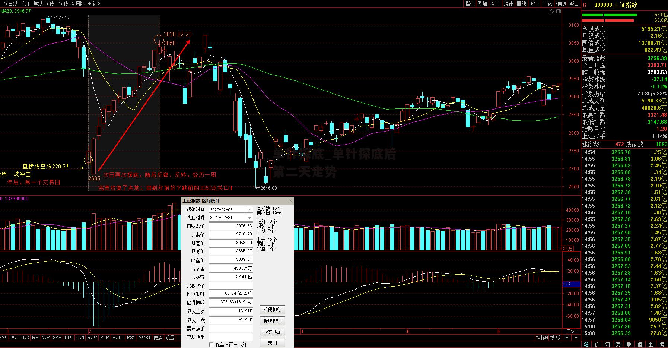Screen dimensions: 668x348
Task: Zoom in with the plus button
Action: tap(567, 338)
